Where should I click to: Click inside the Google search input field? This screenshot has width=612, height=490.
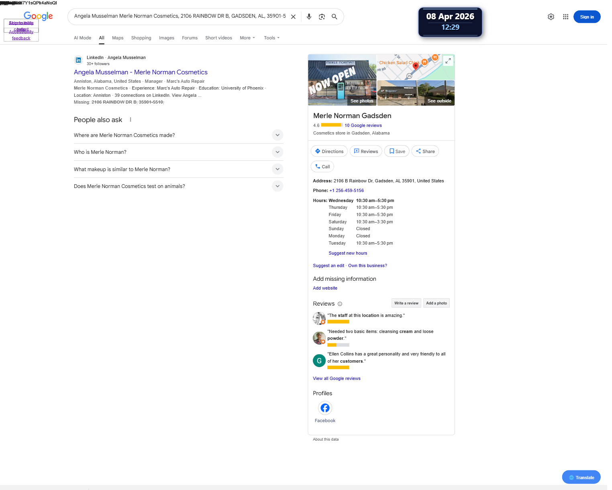coord(180,16)
